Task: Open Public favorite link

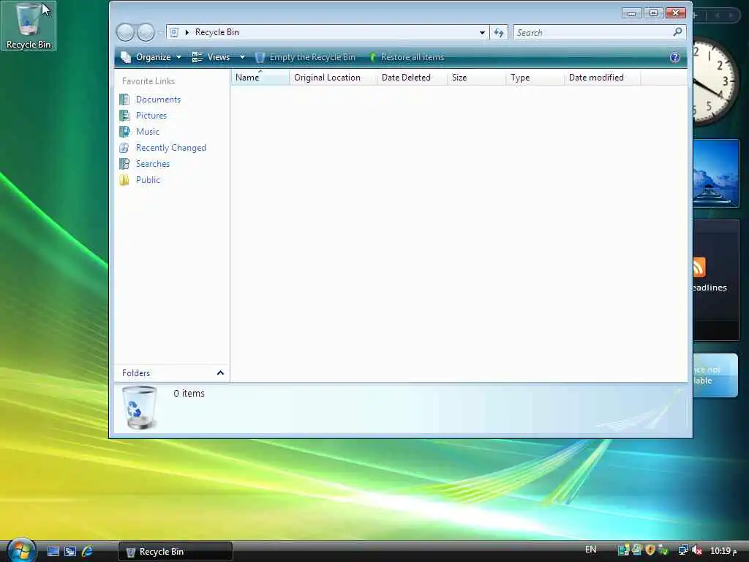Action: (148, 180)
